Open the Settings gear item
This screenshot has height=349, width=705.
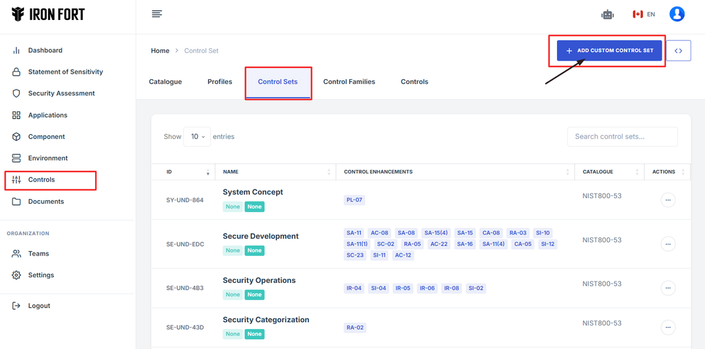click(x=41, y=275)
